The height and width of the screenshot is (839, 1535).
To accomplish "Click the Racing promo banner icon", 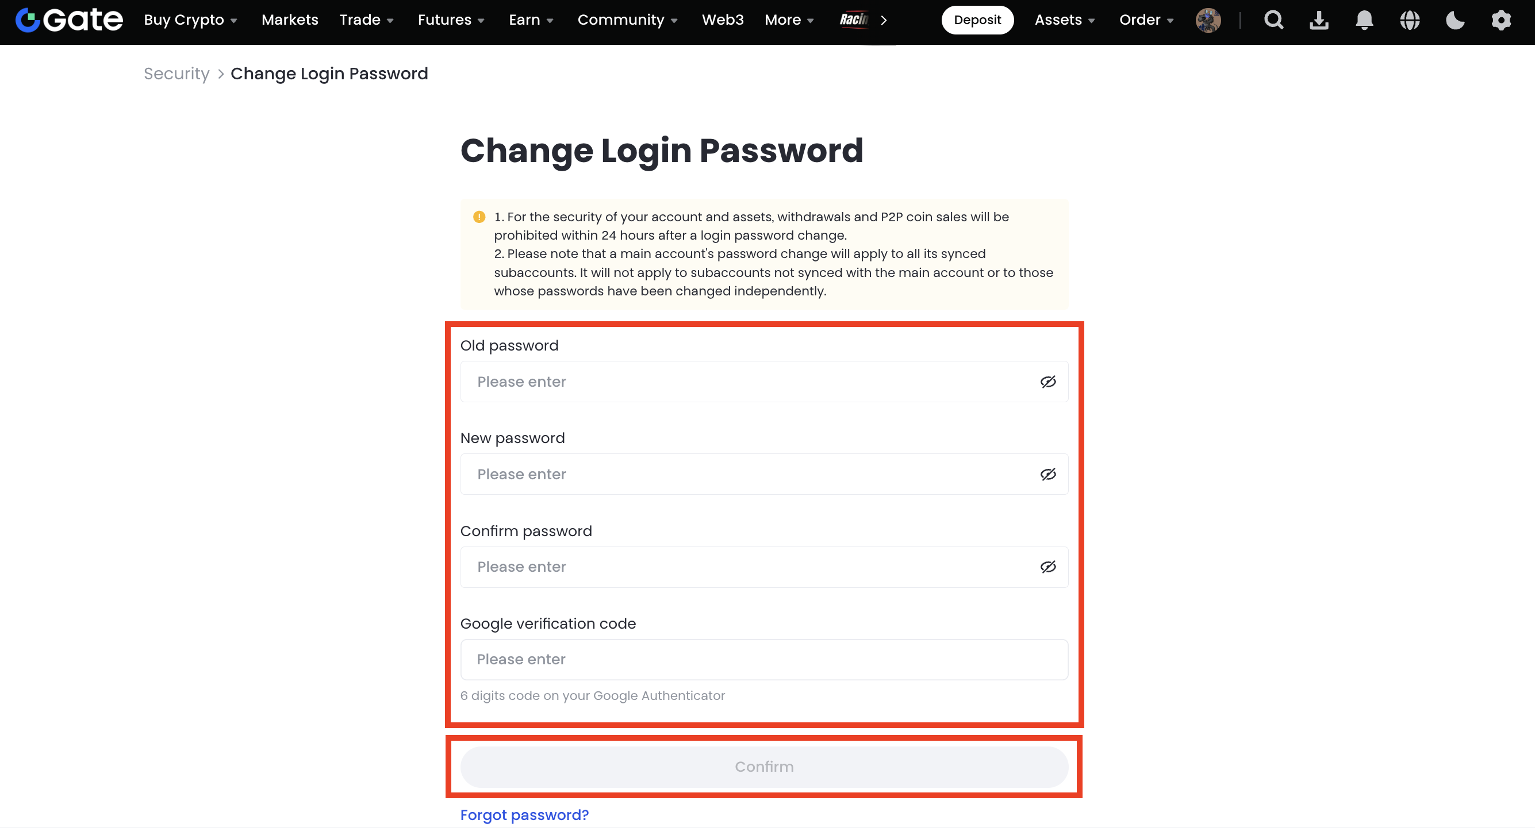I will click(x=854, y=20).
